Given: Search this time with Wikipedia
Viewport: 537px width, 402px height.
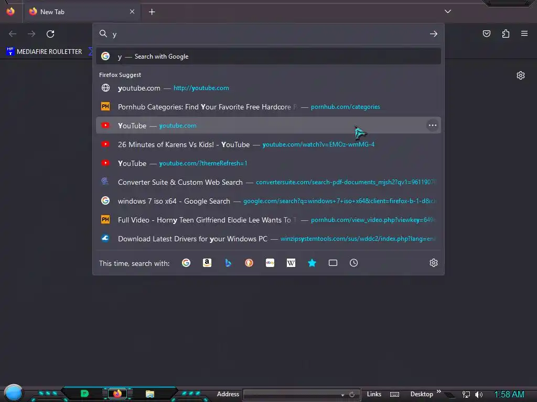Looking at the screenshot, I should pyautogui.click(x=291, y=263).
